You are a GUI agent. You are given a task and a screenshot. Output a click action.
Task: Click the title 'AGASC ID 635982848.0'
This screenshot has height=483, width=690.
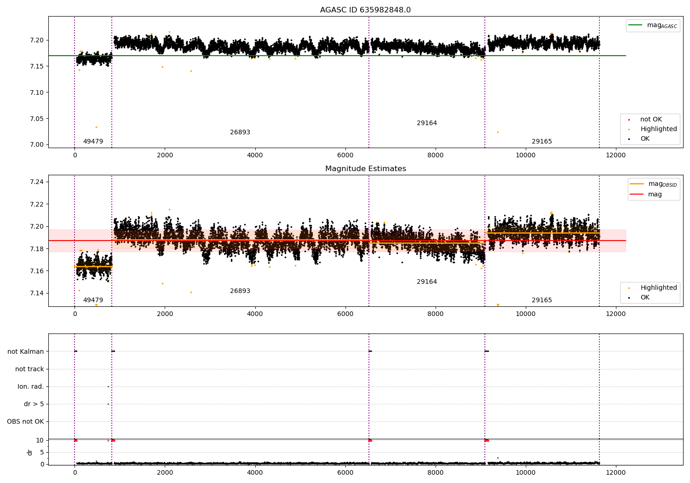365,10
